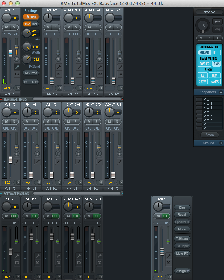Select snapshot Mix 1

point(209,100)
